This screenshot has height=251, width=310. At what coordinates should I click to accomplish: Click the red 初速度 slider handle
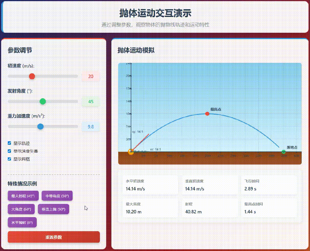coord(32,76)
